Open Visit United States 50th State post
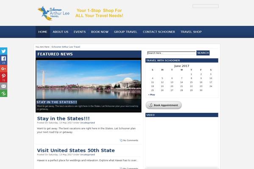The image size is (254, 169). click(76, 150)
